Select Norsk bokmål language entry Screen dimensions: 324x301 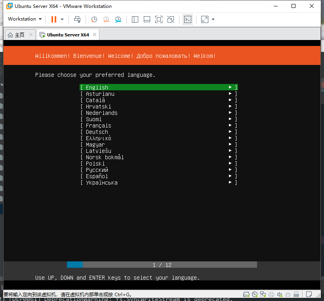159,157
